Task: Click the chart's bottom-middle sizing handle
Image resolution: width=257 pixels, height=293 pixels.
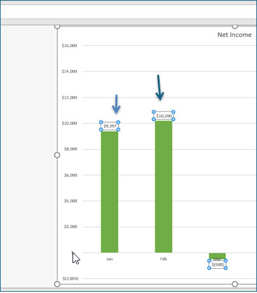Action: pos(235,284)
